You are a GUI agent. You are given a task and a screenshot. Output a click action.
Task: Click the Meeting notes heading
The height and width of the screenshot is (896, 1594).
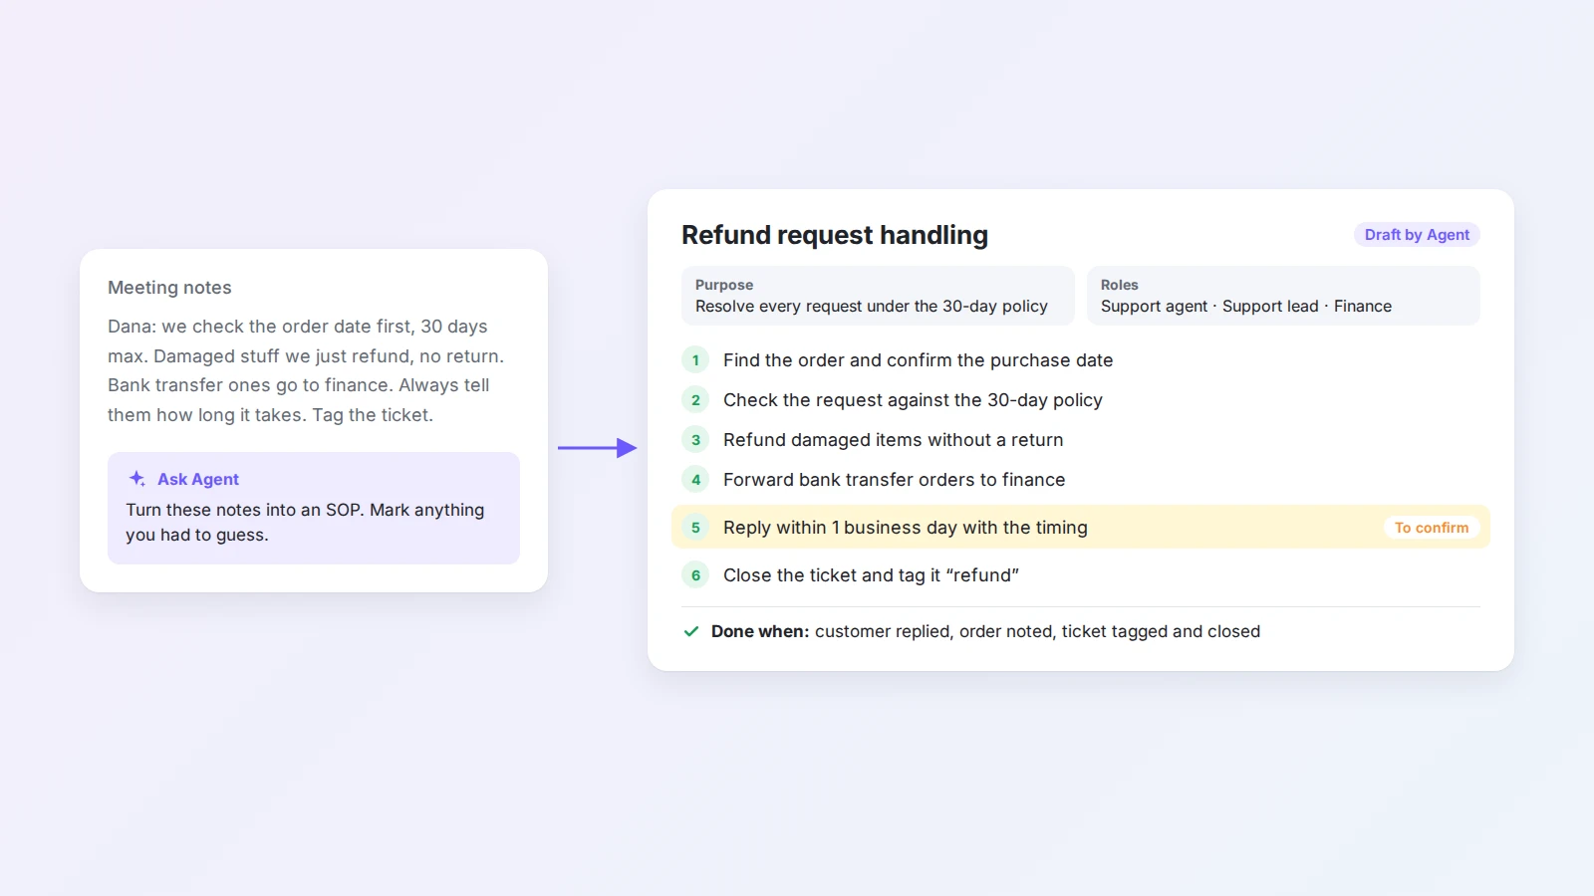[169, 288]
